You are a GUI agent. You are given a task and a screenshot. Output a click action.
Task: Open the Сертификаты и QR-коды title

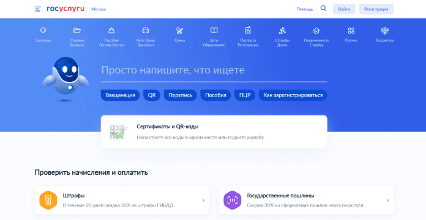point(167,127)
